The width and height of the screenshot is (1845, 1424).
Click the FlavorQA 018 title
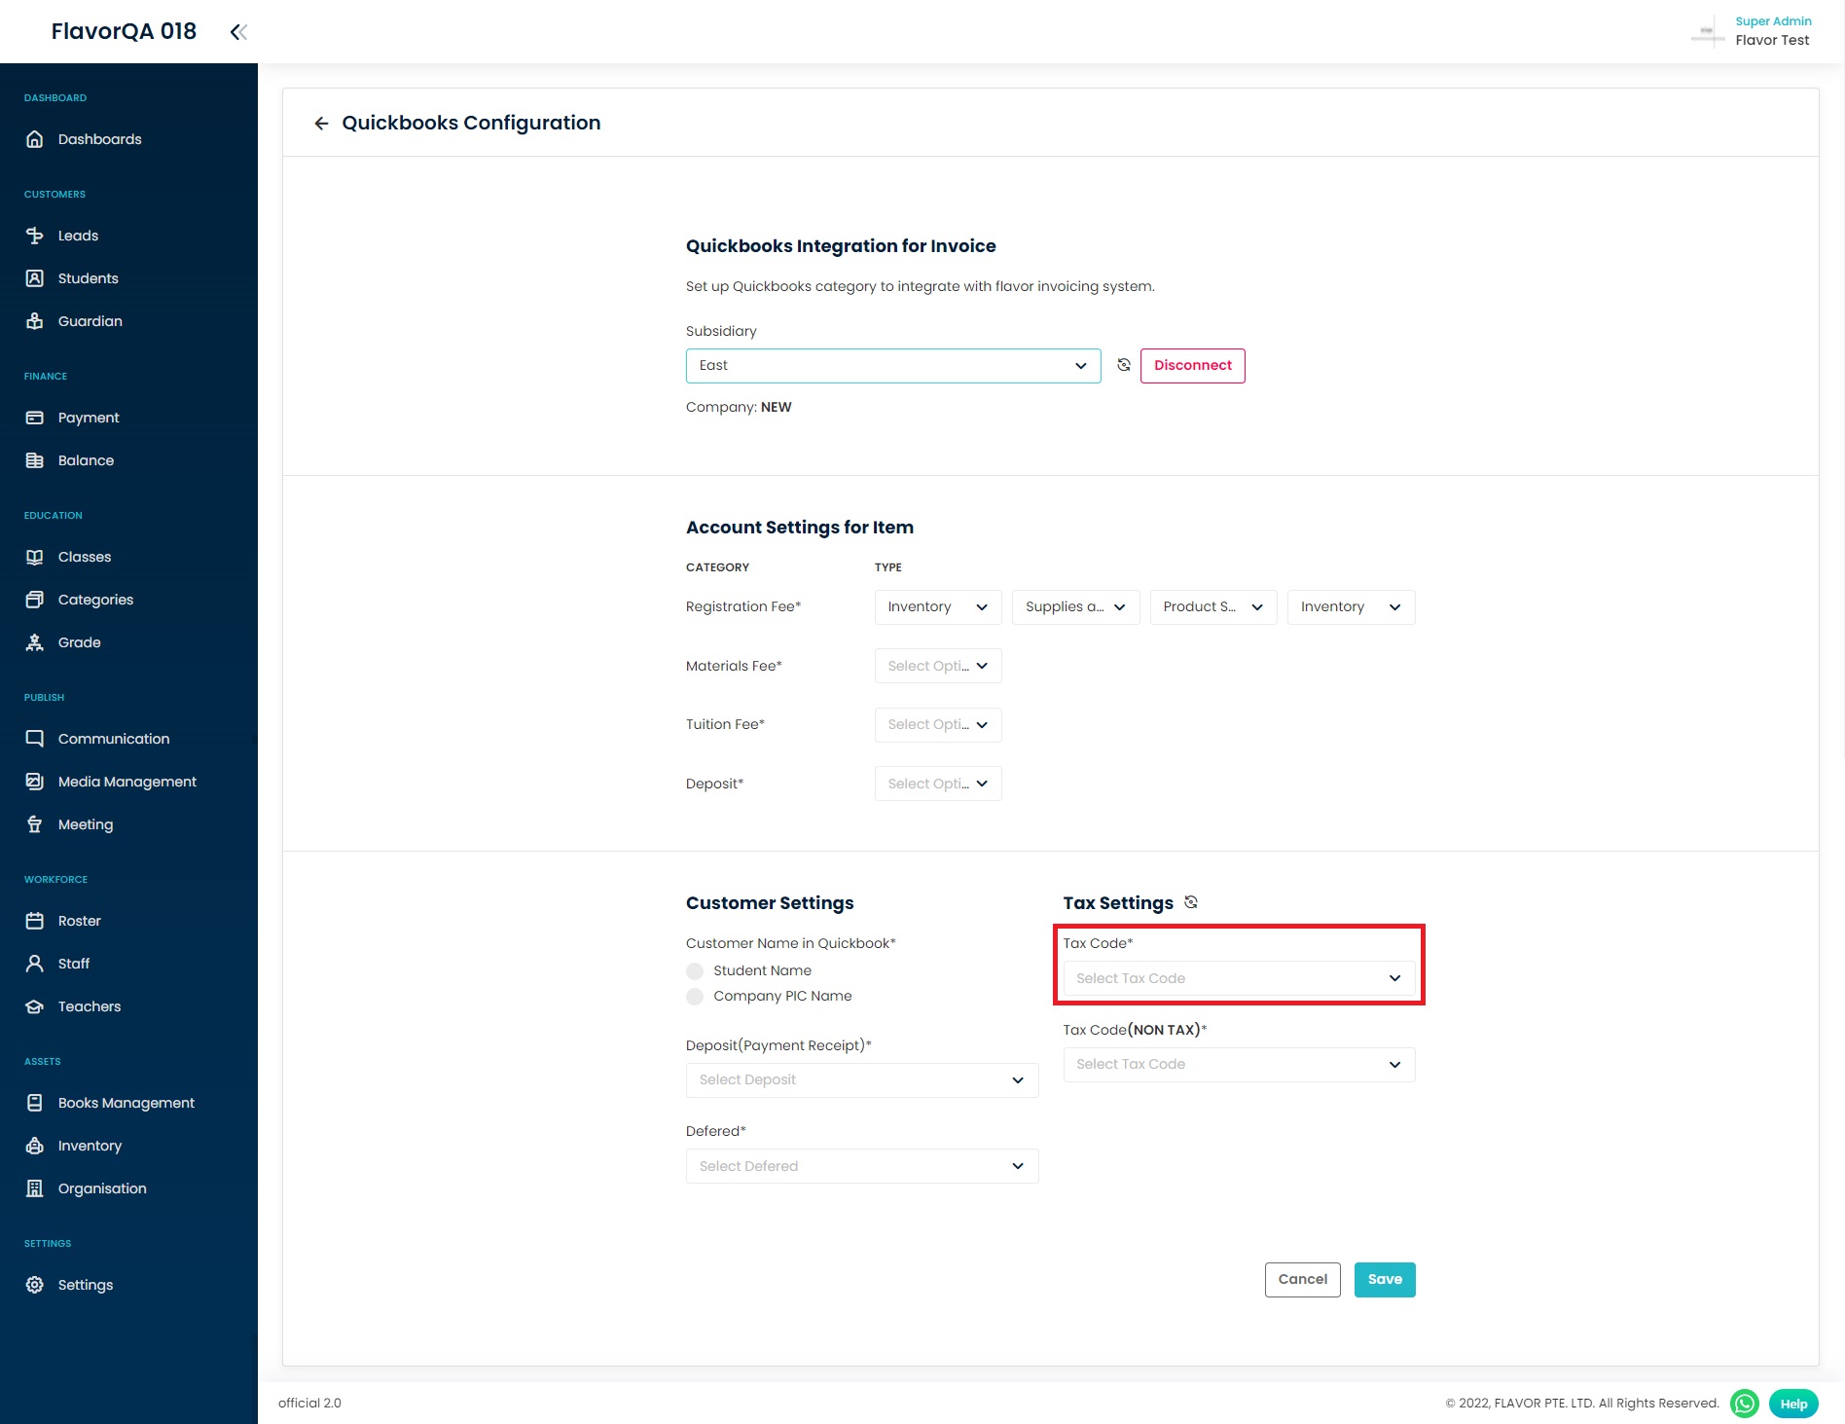pyautogui.click(x=124, y=31)
